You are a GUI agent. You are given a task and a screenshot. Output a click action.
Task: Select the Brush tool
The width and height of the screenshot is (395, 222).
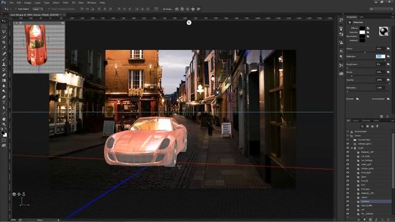(x=4, y=59)
